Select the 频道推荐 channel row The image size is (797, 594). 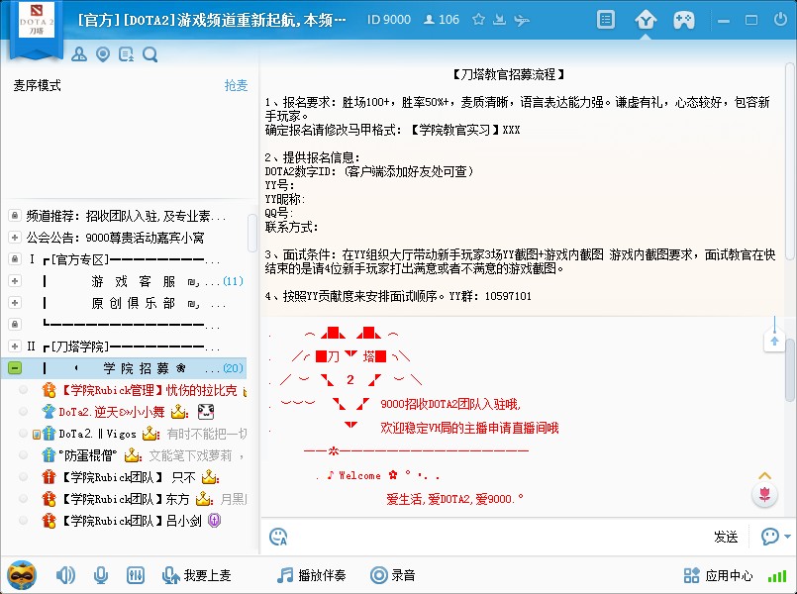coord(125,216)
